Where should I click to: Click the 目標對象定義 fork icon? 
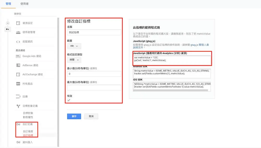coord(18,106)
